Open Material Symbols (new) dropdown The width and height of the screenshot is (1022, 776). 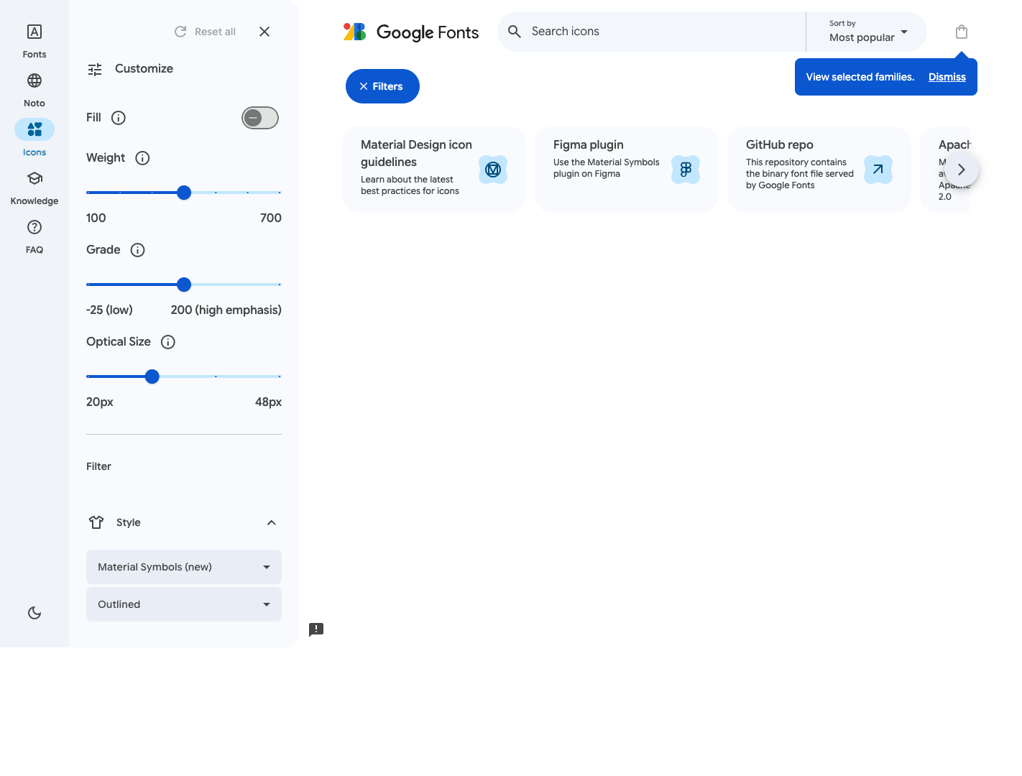coord(184,567)
